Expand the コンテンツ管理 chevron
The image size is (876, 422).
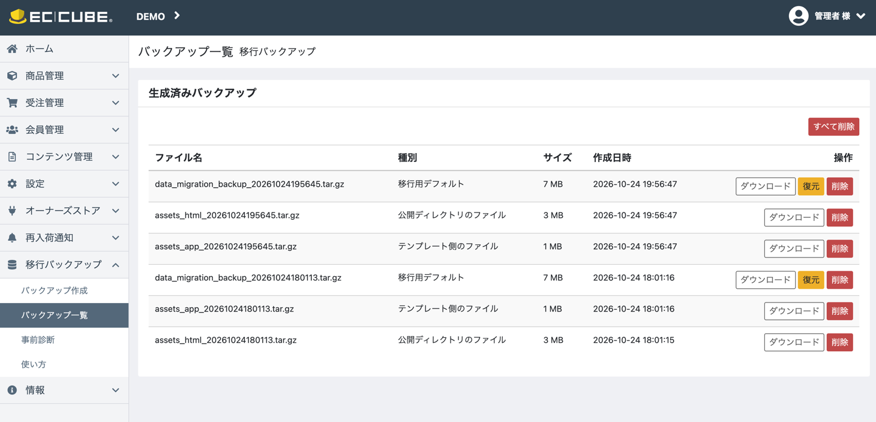click(116, 157)
